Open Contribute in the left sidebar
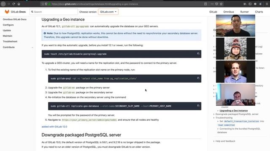 click(8, 47)
